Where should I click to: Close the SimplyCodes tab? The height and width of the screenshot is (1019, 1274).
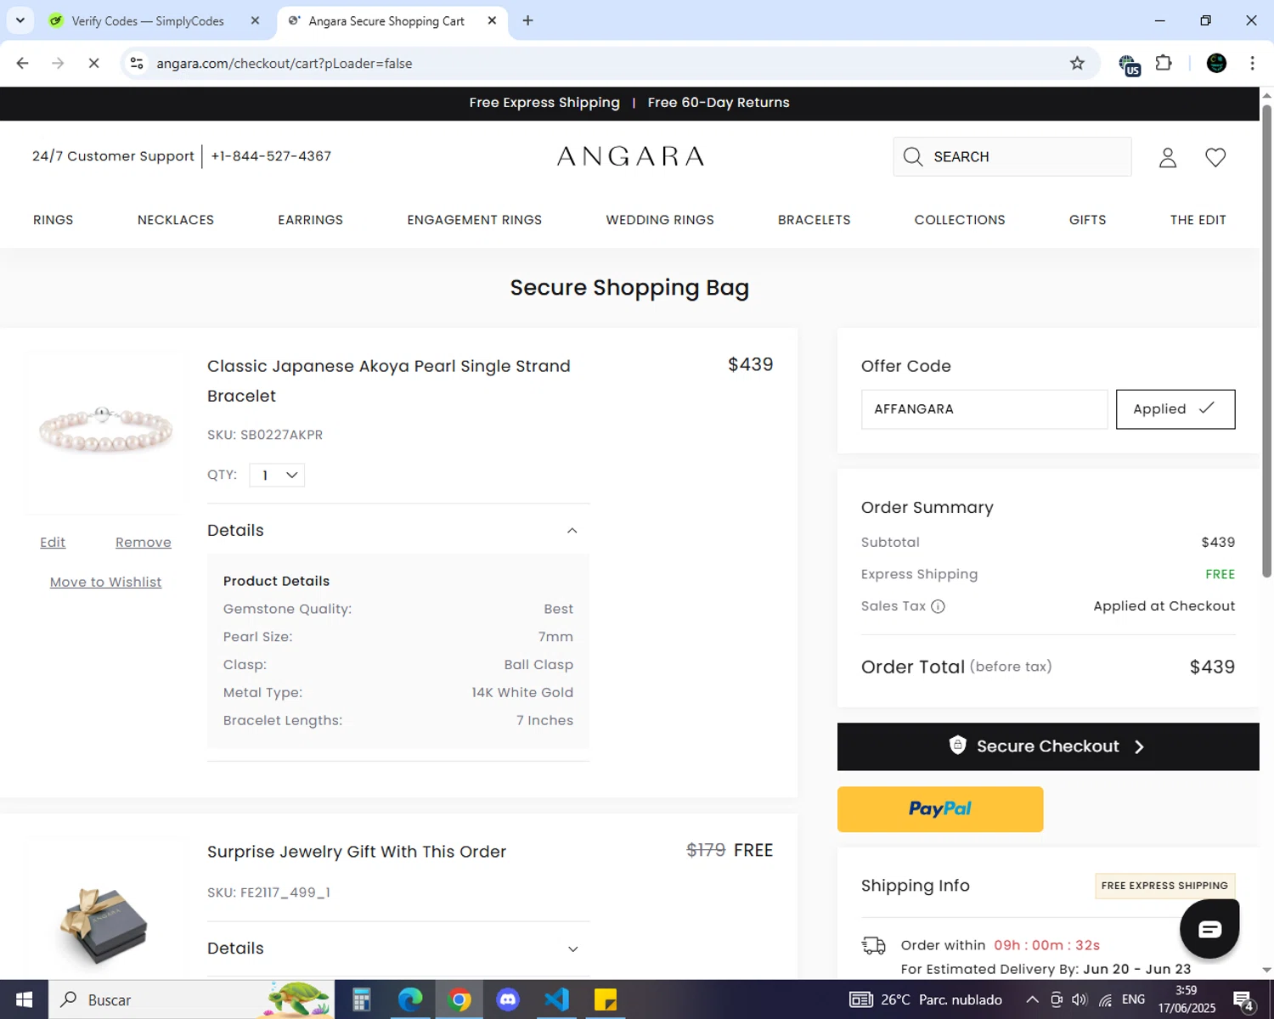pos(255,20)
